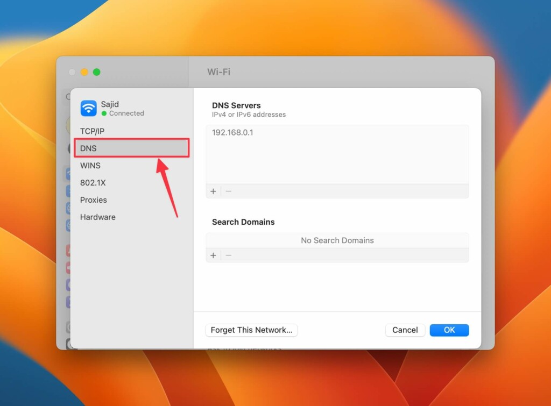551x406 pixels.
Task: Click the green Connected status dot
Action: (104, 113)
